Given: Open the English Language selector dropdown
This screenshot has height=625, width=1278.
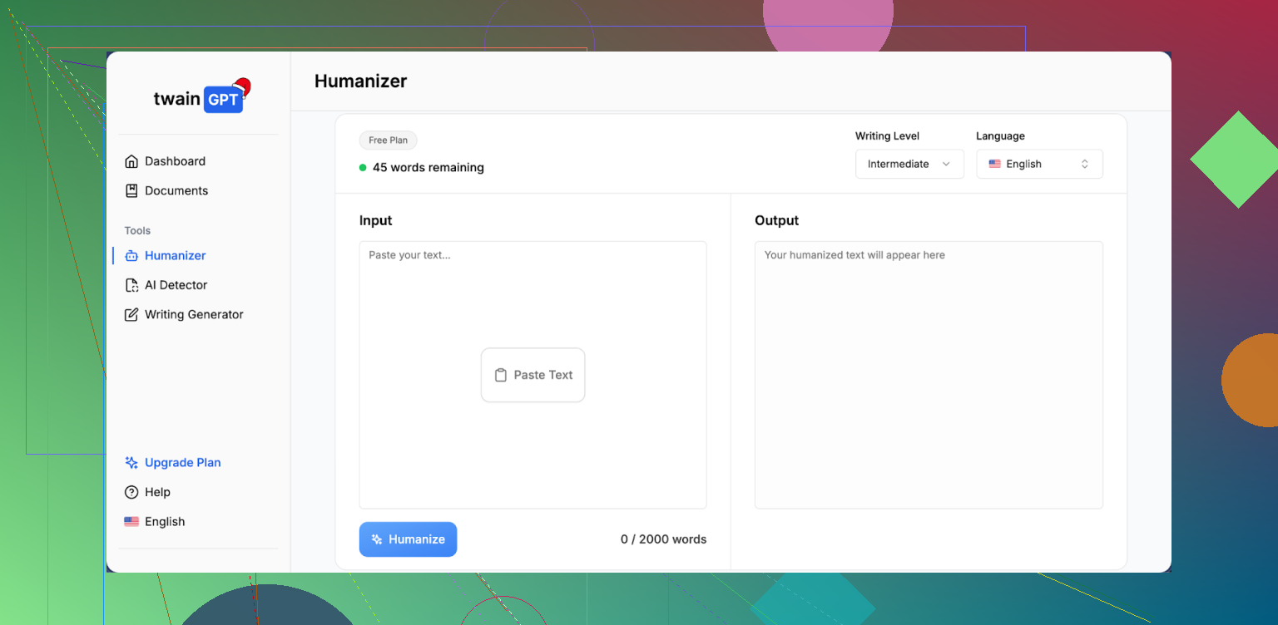Looking at the screenshot, I should [1039, 164].
